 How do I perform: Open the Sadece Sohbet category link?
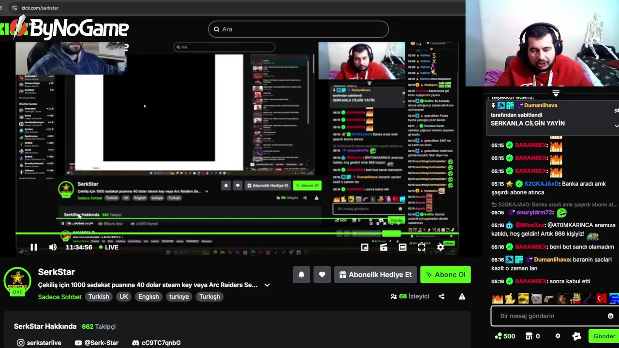59,297
